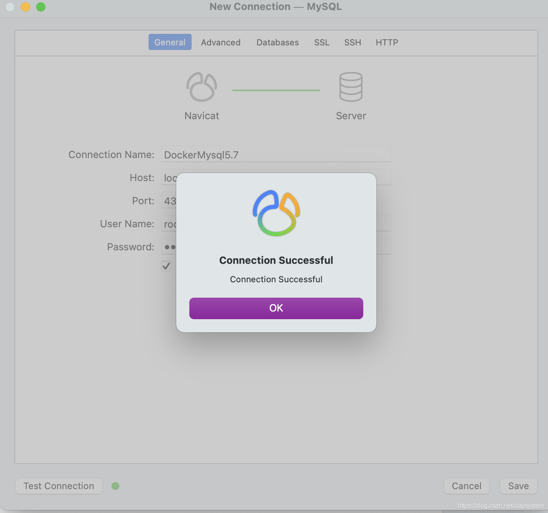Click the green zoom window button

click(41, 7)
